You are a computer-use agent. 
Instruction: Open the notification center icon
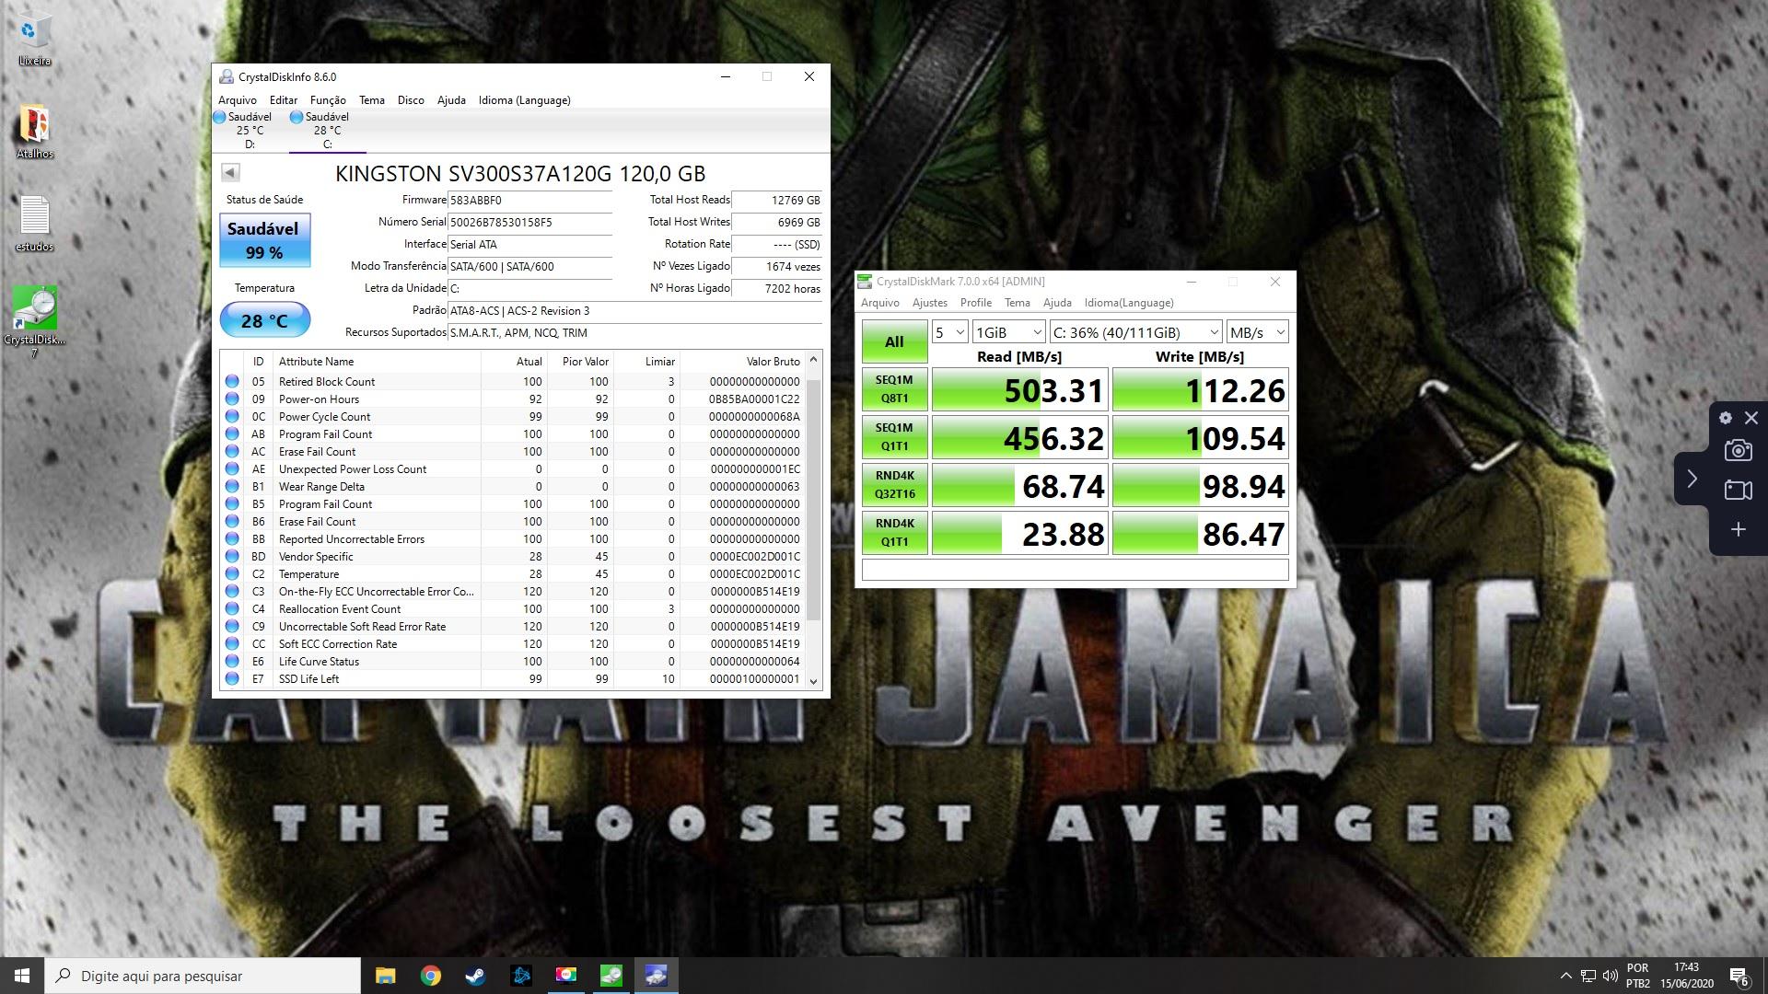(x=1739, y=977)
